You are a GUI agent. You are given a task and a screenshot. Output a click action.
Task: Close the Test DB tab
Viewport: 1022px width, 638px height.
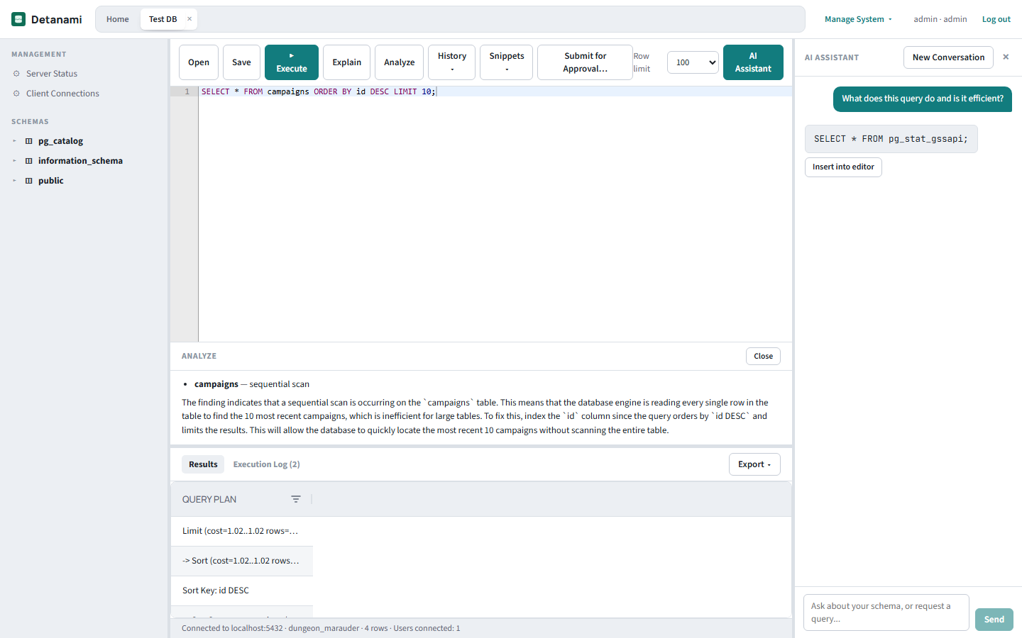[x=189, y=19]
